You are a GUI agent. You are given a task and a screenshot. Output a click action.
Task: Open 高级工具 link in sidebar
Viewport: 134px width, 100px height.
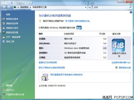tap(10, 42)
